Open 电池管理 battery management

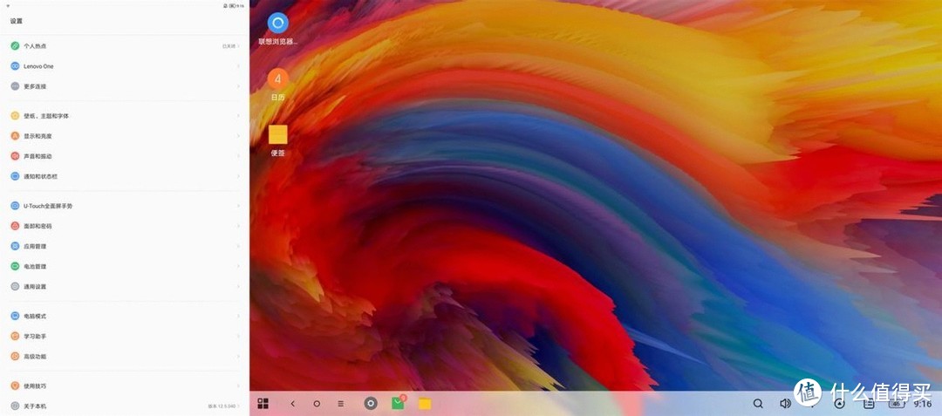(x=35, y=267)
